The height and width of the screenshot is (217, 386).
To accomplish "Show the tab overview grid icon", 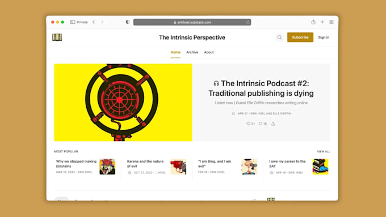I will [332, 22].
